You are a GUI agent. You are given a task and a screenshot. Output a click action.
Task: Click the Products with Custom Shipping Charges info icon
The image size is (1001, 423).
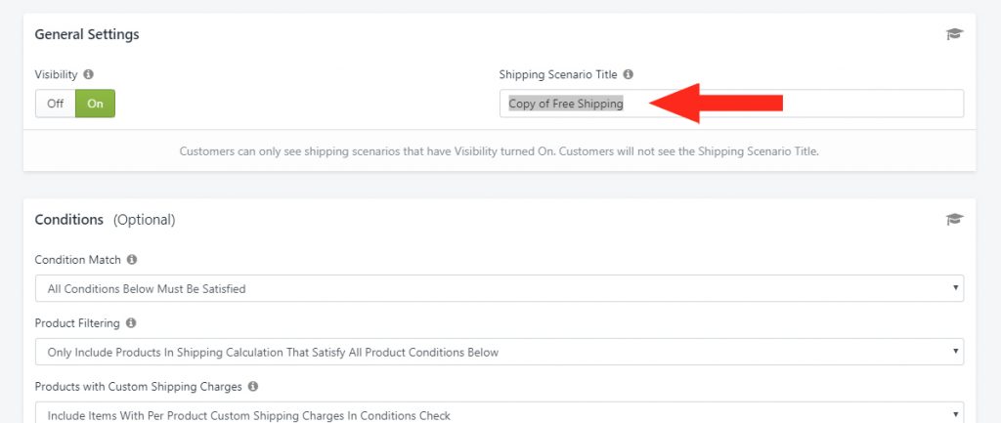click(253, 387)
